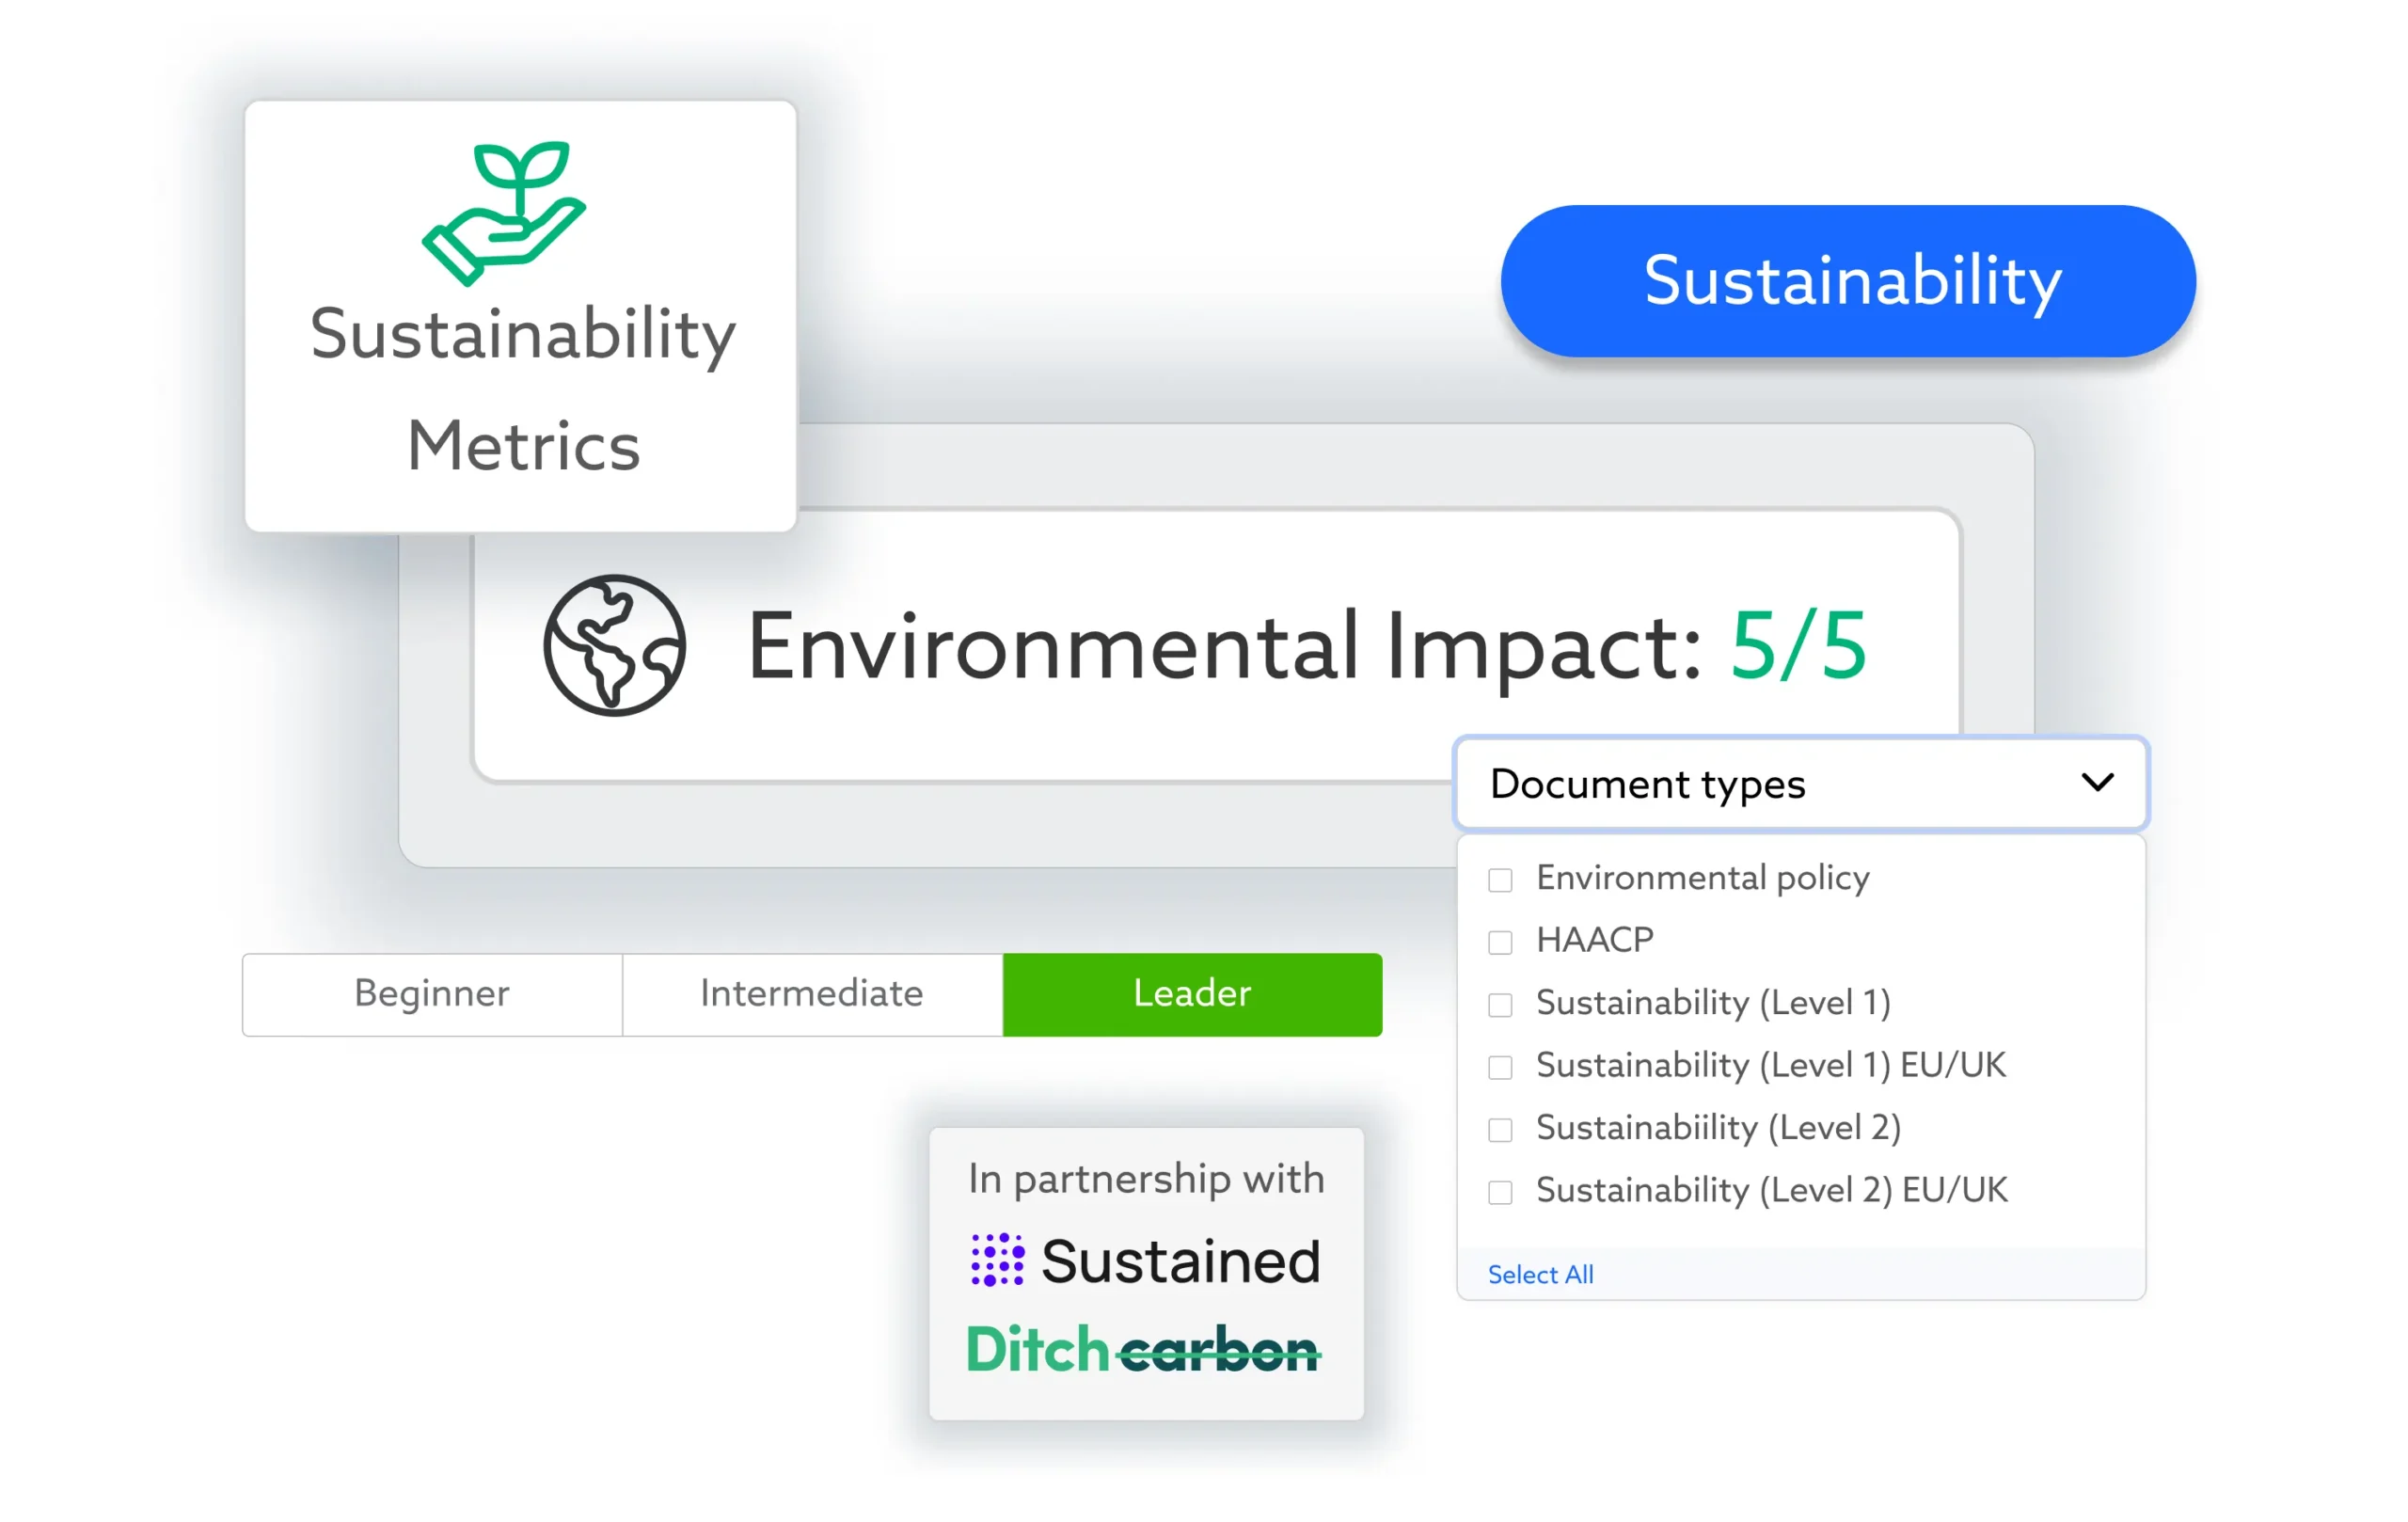The width and height of the screenshot is (2408, 1522).
Task: Click the green Leader button
Action: click(1191, 994)
